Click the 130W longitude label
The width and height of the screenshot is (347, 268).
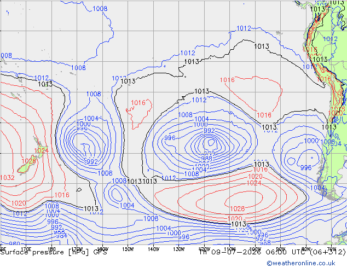[x=179, y=249]
